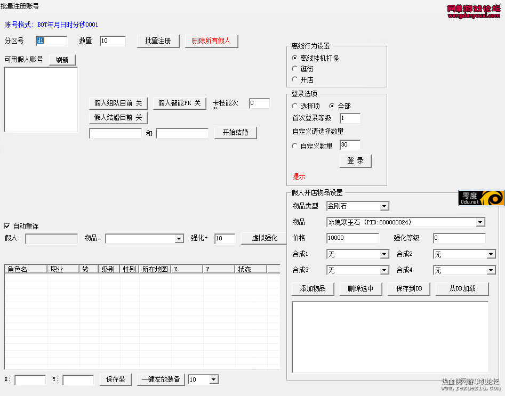Focus the 分区号 input field
Screen dimensions: 505x396
(52, 41)
